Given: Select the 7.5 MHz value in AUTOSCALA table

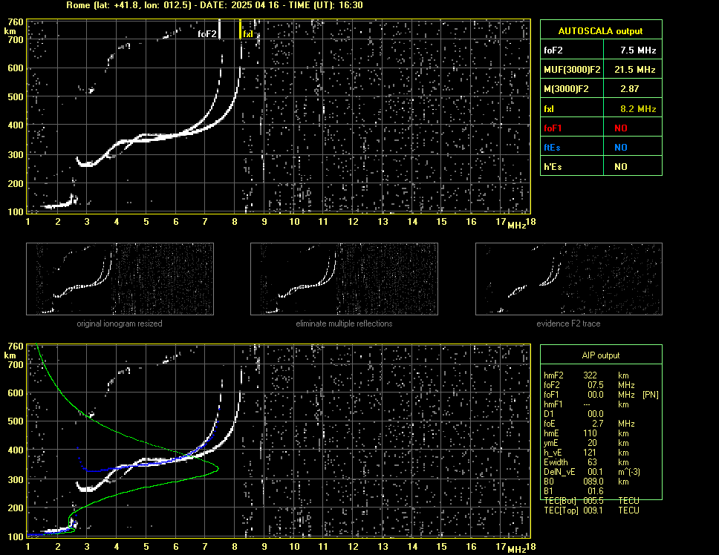Looking at the screenshot, I should click(x=638, y=50).
